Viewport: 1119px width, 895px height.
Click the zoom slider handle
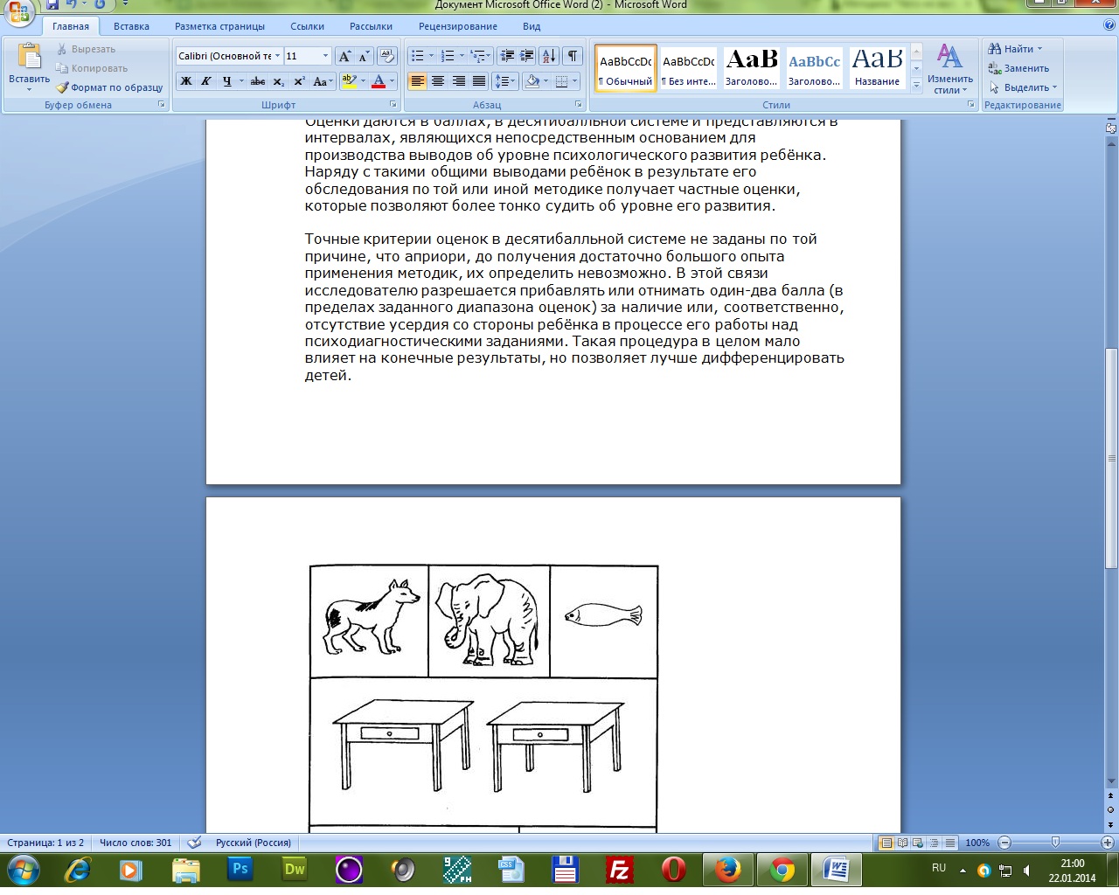click(1055, 843)
